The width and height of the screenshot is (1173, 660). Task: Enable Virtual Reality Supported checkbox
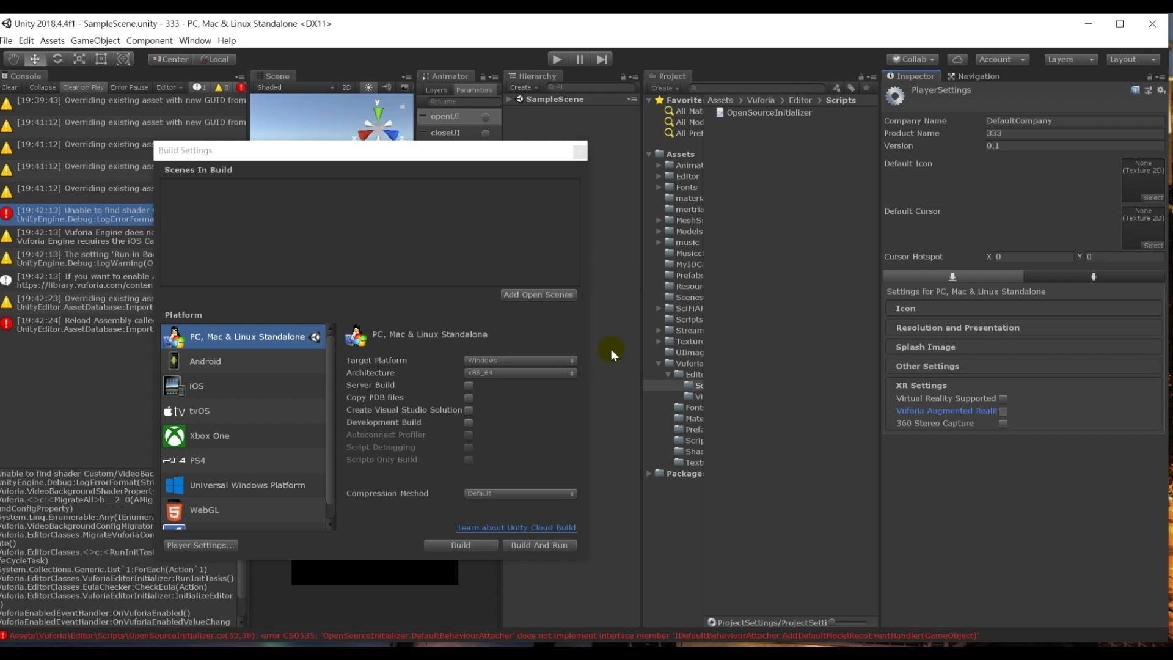[x=1003, y=398]
